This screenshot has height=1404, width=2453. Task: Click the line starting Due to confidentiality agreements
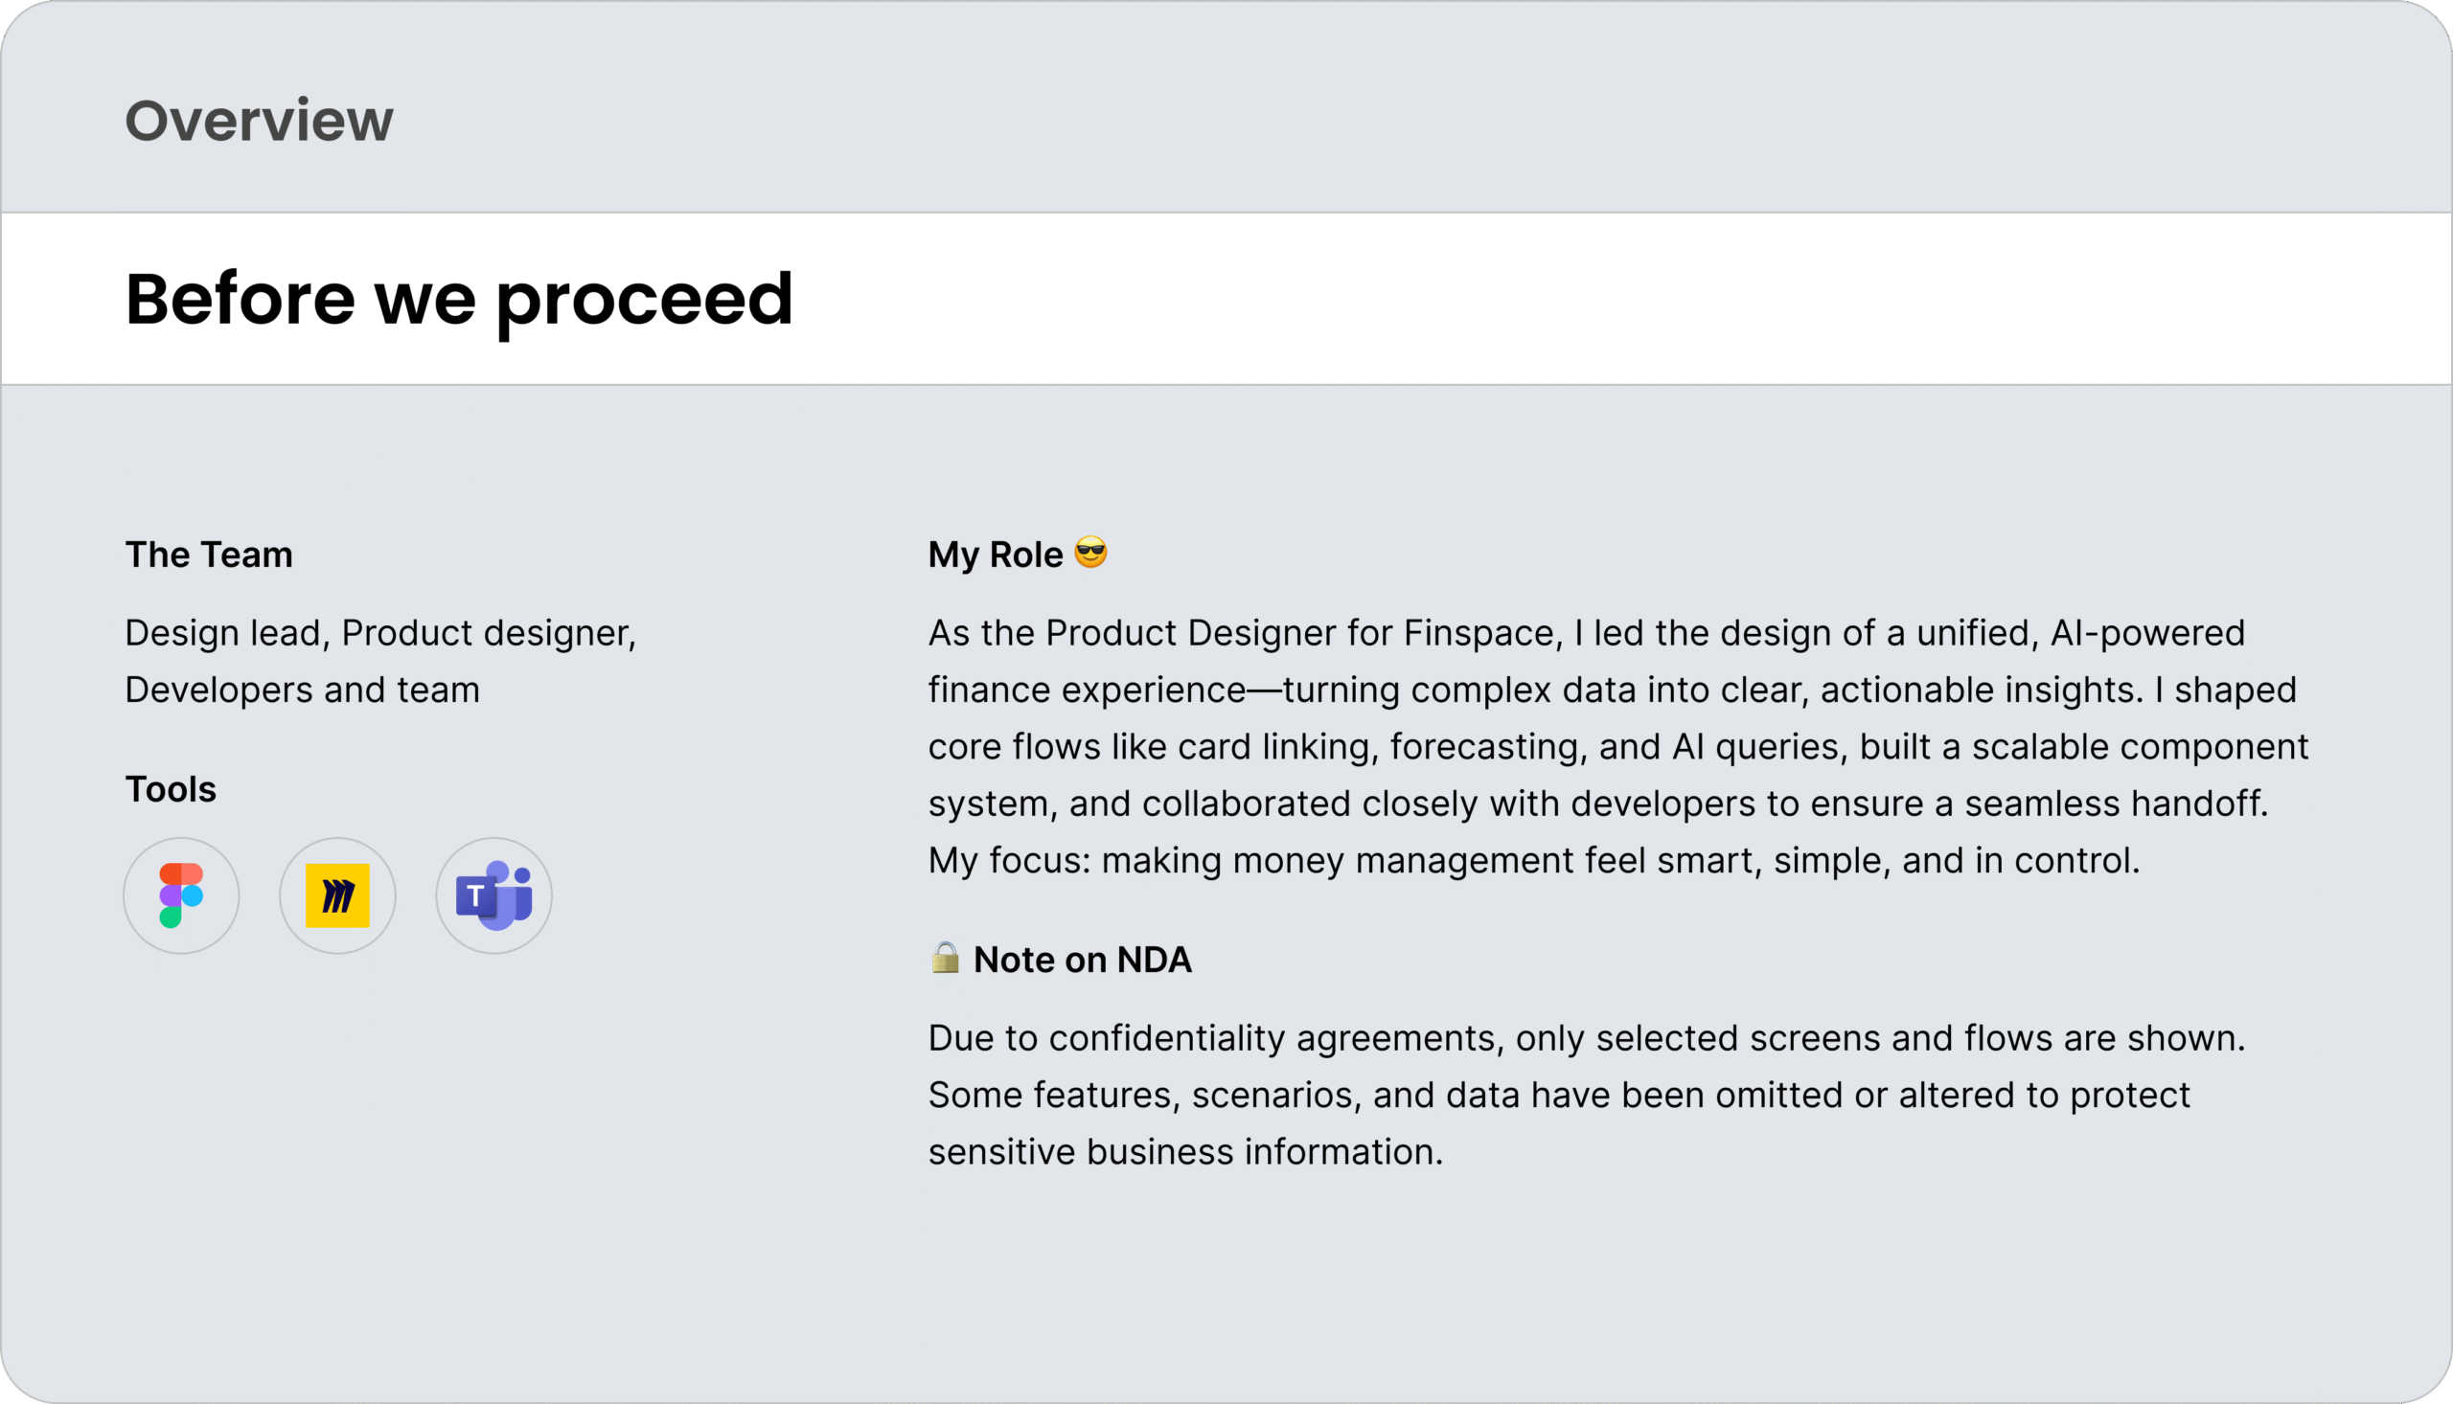1587,1038
